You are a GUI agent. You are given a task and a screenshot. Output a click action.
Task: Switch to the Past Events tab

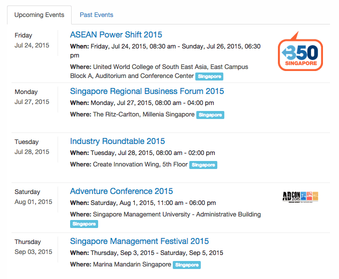click(x=97, y=15)
